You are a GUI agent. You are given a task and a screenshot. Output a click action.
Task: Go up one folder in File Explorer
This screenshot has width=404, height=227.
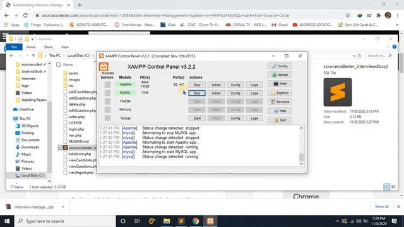(x=33, y=55)
